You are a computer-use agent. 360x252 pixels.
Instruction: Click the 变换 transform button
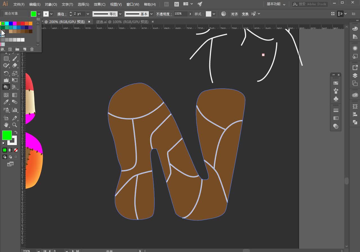point(245,14)
